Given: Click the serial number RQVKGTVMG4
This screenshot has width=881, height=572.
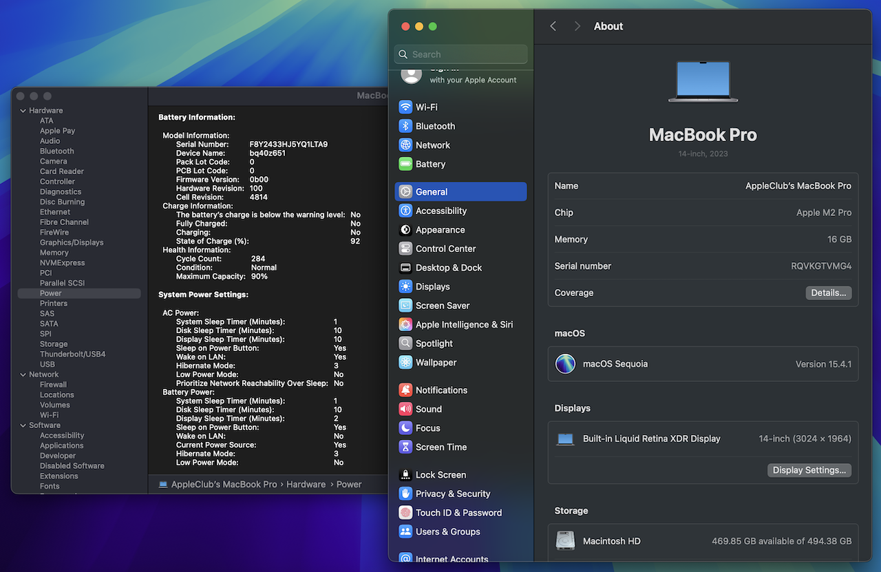Looking at the screenshot, I should pyautogui.click(x=821, y=266).
